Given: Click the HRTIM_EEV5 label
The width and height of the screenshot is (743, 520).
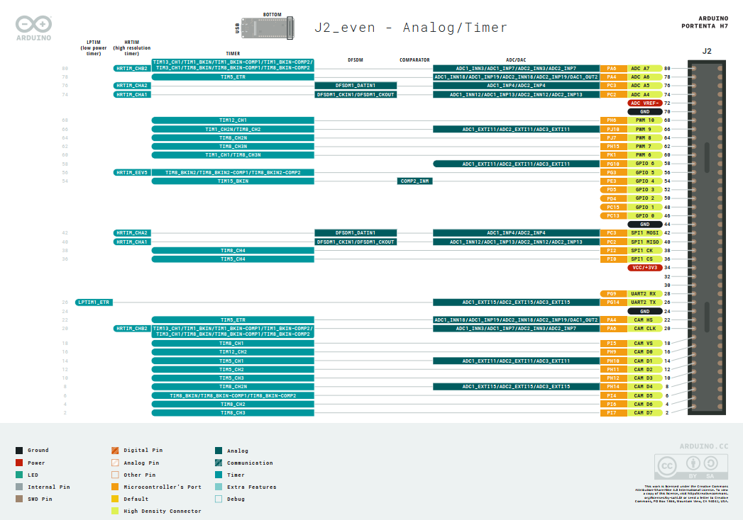Looking at the screenshot, I should pos(132,173).
